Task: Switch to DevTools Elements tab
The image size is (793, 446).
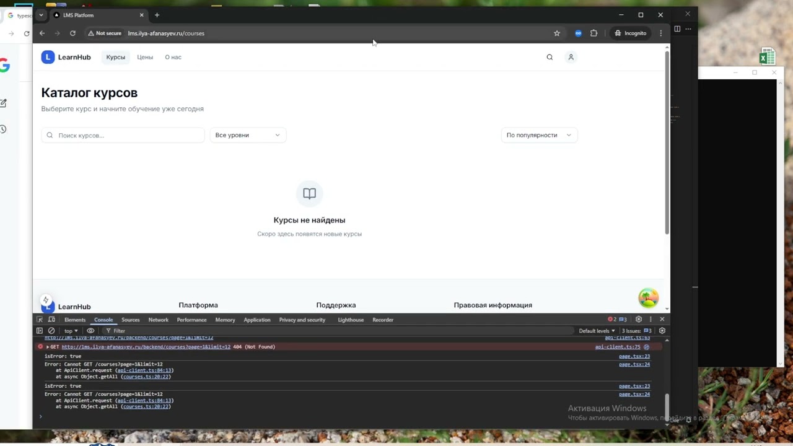Action: 75,320
